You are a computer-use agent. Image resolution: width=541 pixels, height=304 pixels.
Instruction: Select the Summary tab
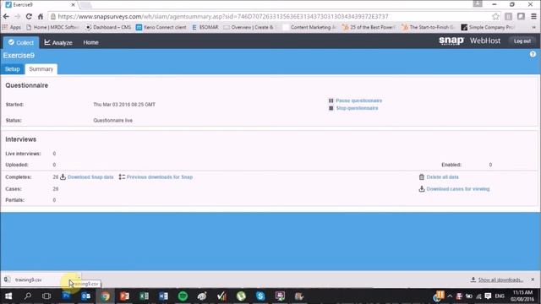point(41,69)
